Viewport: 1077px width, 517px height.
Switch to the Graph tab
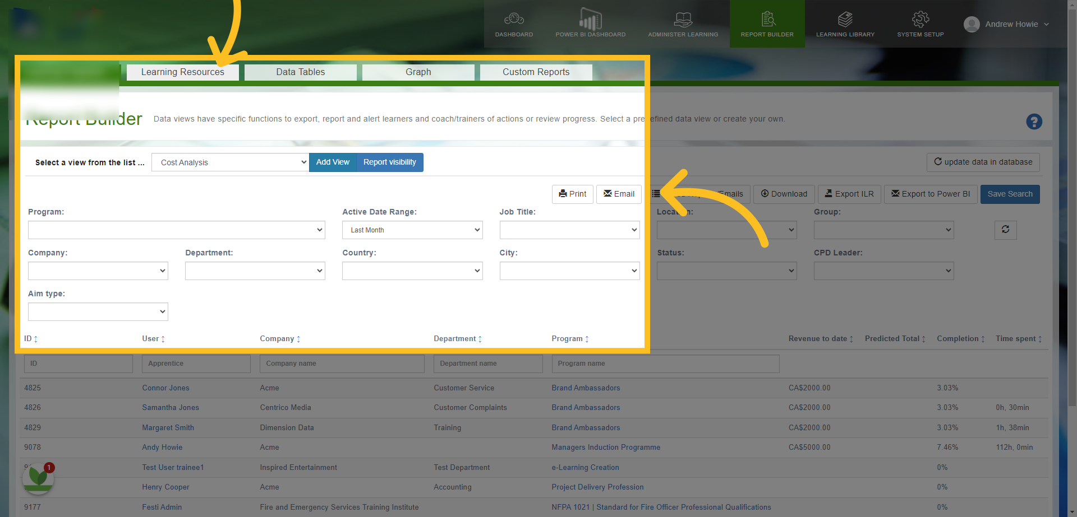418,72
